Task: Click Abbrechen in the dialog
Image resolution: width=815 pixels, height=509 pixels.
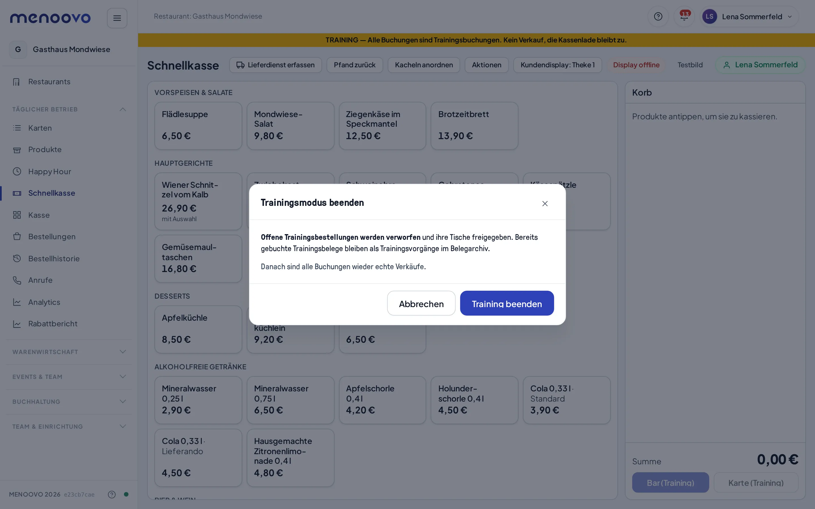Action: pos(421,303)
